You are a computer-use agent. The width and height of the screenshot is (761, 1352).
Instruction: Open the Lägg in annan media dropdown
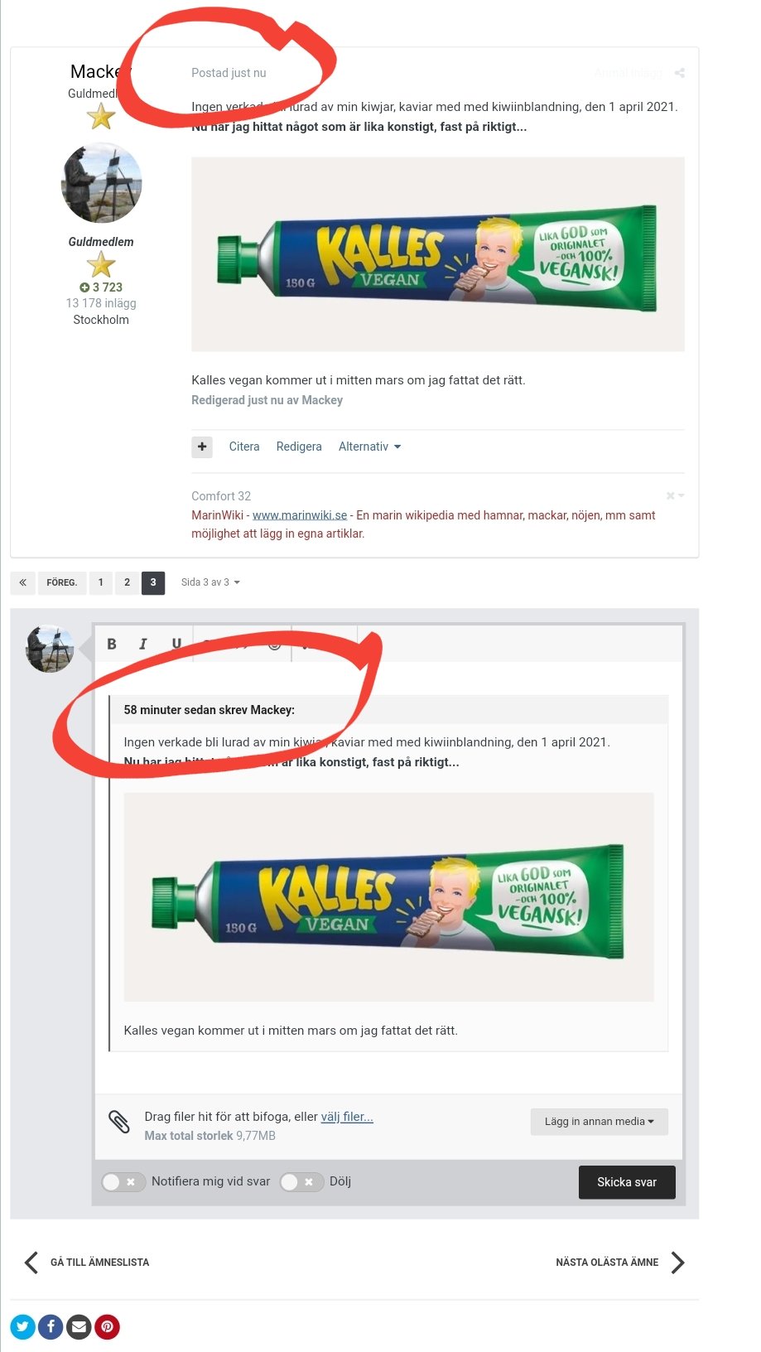599,1122
